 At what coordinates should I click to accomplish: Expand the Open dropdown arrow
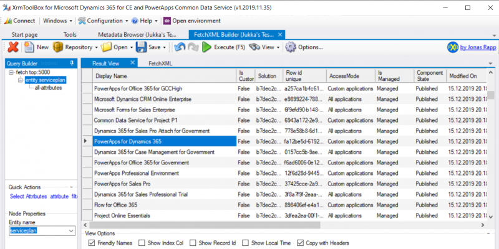pyautogui.click(x=131, y=47)
